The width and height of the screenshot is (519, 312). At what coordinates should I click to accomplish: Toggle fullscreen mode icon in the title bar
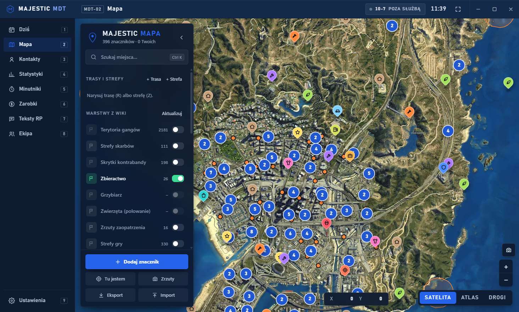(458, 9)
